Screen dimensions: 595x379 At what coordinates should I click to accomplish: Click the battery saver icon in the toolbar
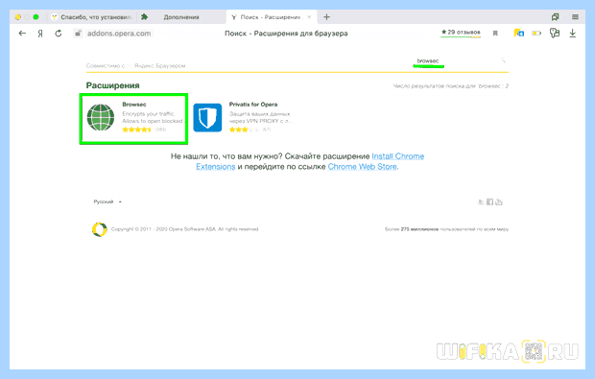(x=536, y=34)
